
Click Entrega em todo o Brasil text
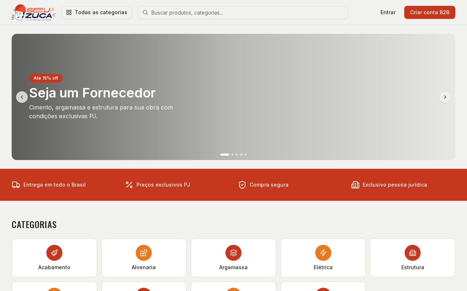[54, 185]
